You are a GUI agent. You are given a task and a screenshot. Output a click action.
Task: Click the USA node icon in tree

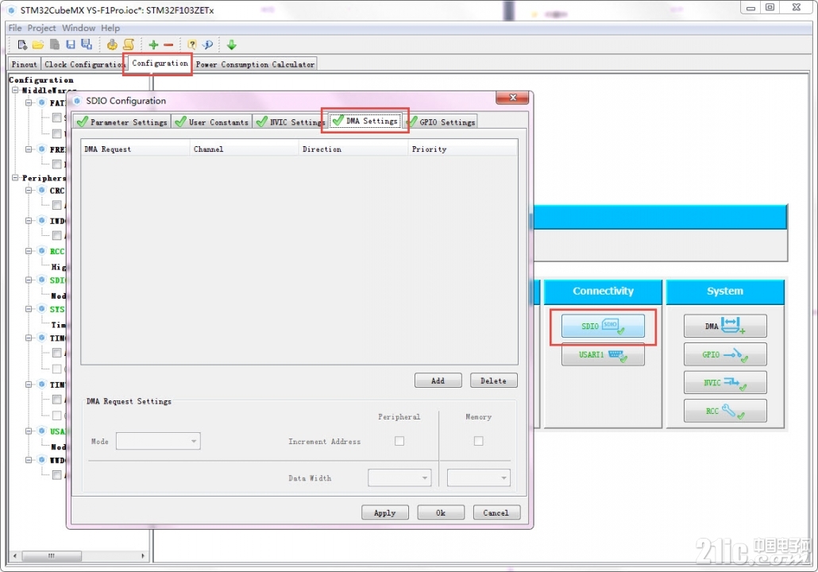click(42, 431)
